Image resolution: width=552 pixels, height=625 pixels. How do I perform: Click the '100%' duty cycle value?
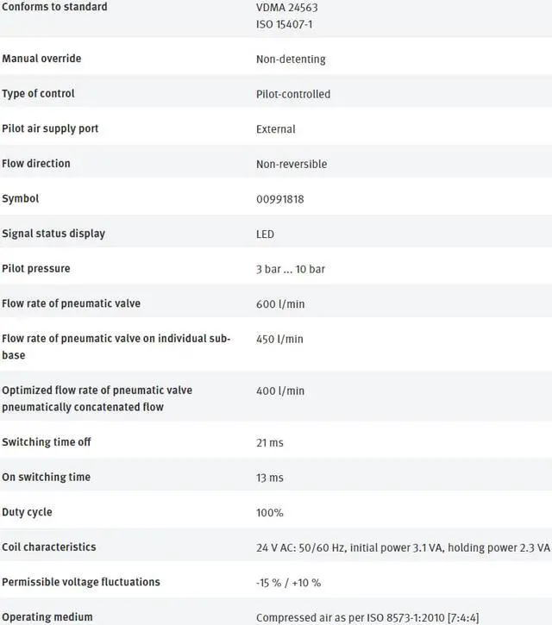270,513
